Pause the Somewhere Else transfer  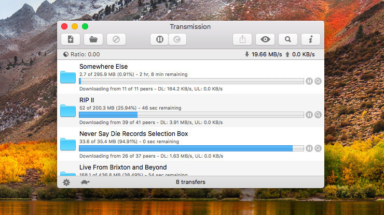point(309,81)
